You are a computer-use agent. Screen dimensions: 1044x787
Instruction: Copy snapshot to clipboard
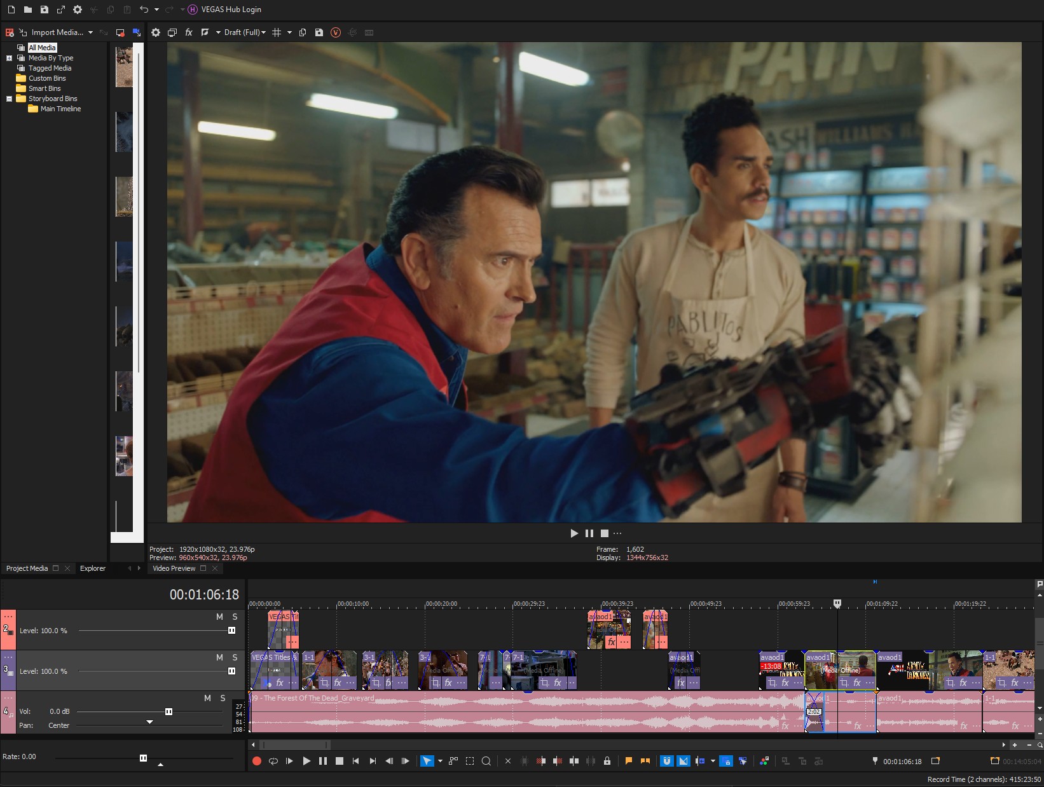coord(303,32)
